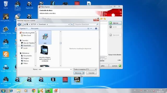Select Músicas library in navigation pane

click(25, 61)
